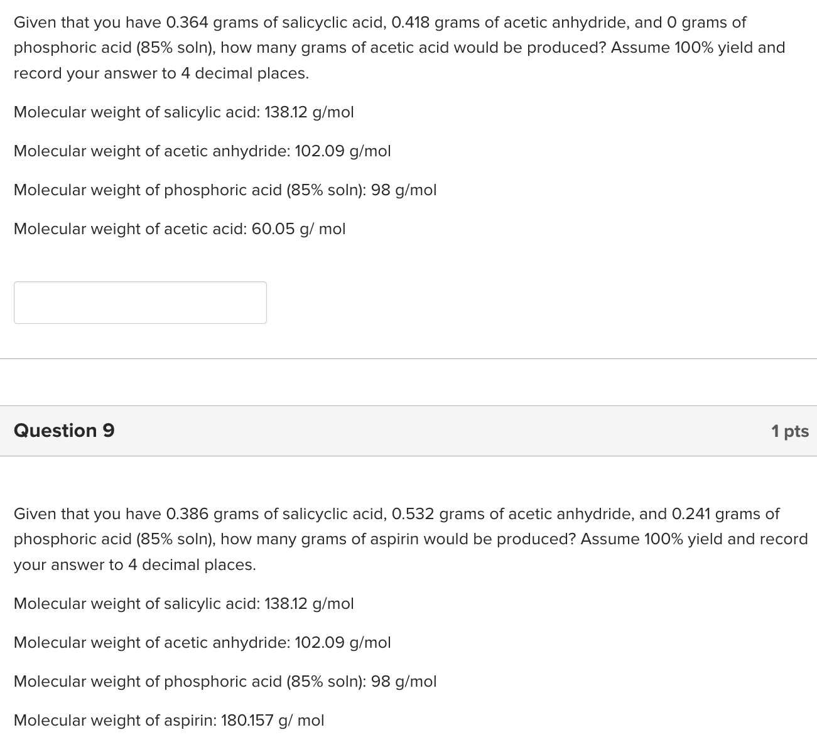Click the phosphoric acid molecular weight line
This screenshot has height=752, width=817.
224,190
